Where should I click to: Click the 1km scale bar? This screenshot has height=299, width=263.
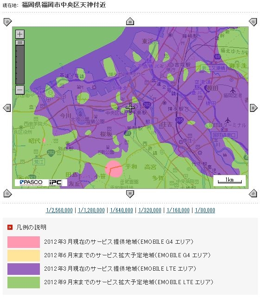[x=230, y=181]
